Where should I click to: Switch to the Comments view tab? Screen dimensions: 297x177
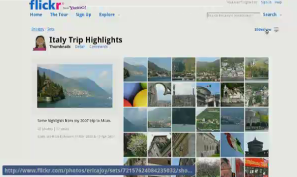(x=98, y=47)
